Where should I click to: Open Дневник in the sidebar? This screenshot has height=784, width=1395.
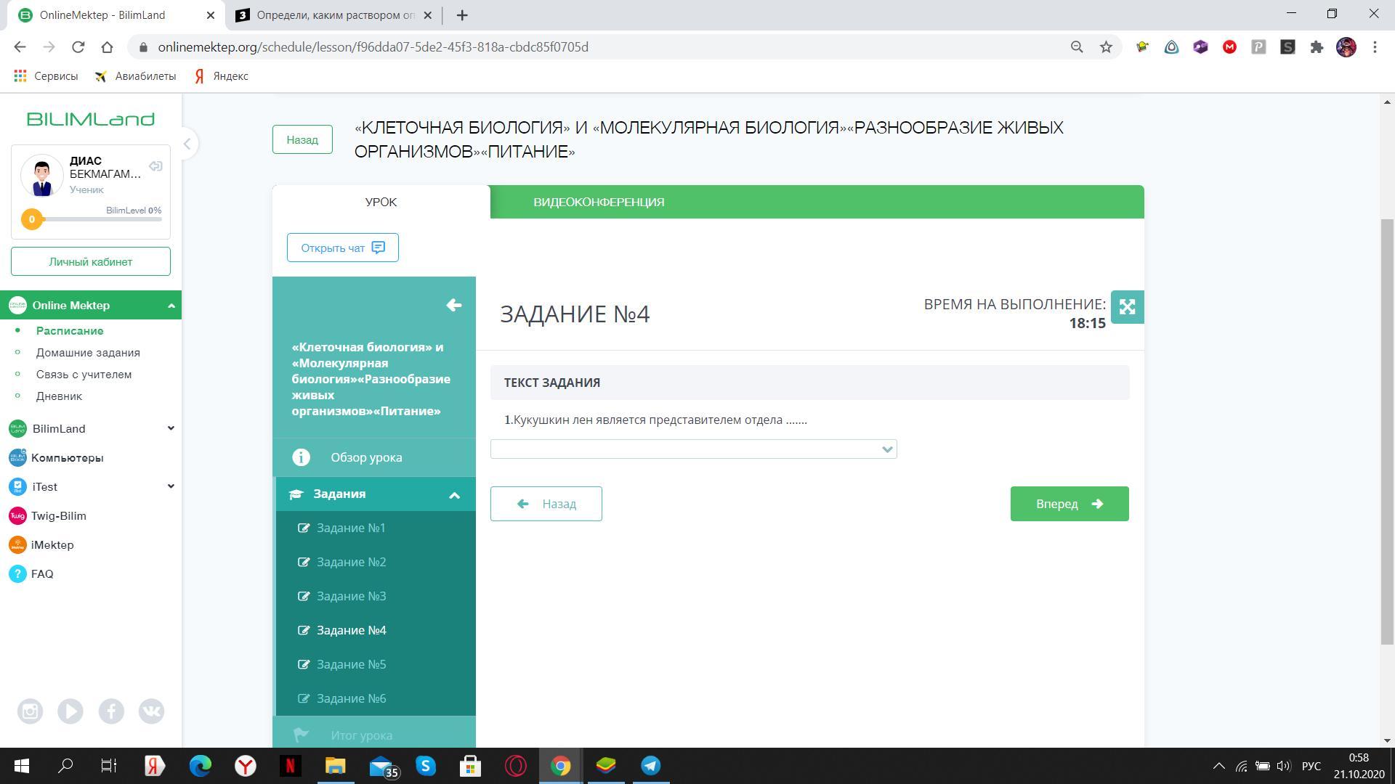(x=59, y=396)
